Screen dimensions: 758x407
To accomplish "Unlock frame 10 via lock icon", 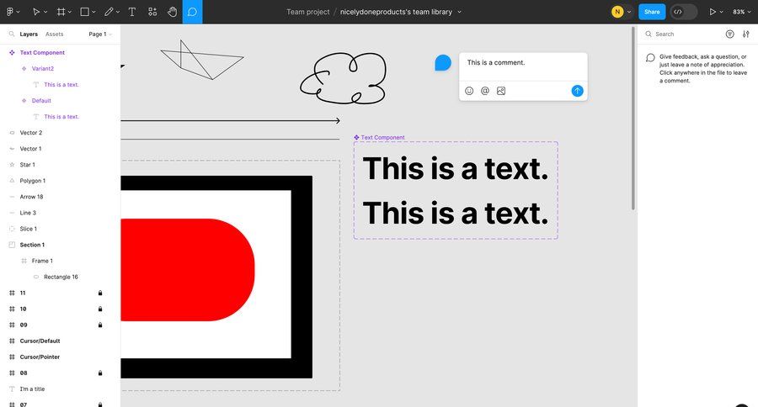I will tap(100, 309).
